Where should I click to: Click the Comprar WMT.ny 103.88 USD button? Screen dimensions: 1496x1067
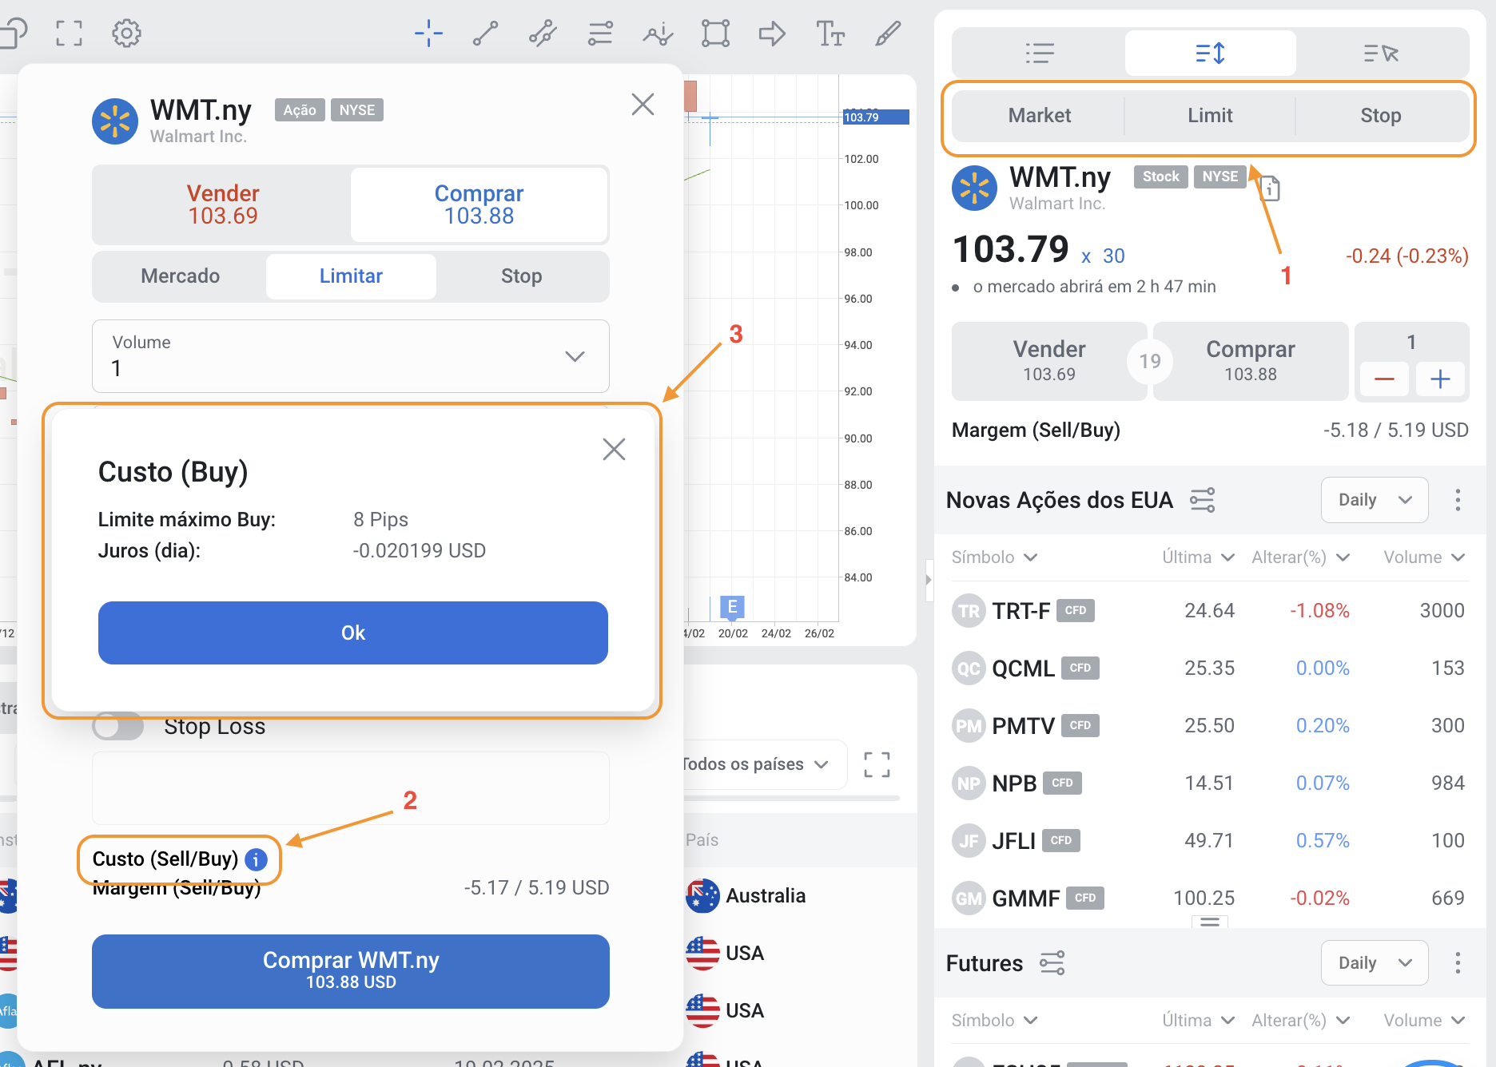tap(351, 971)
